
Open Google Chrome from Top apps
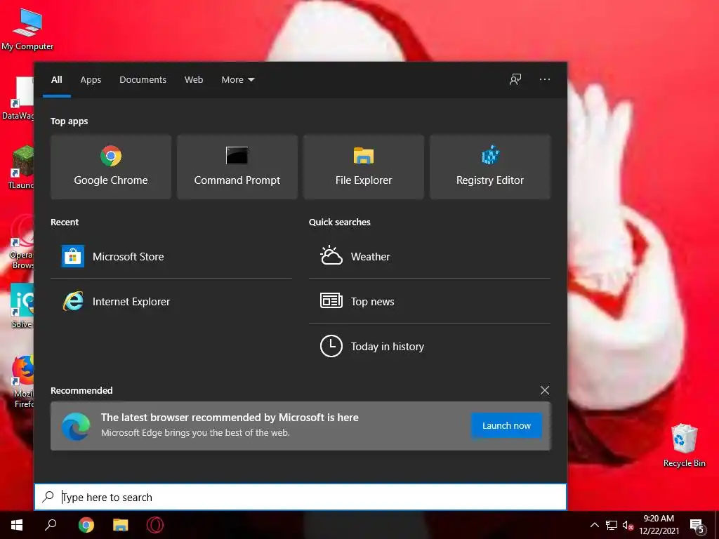click(111, 167)
